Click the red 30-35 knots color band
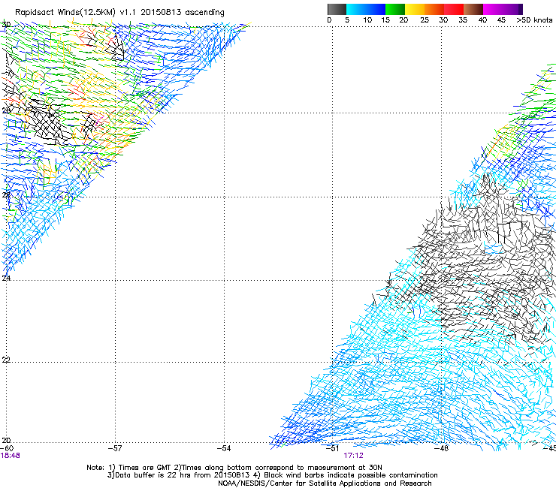This screenshot has width=556, height=488. coord(454,9)
